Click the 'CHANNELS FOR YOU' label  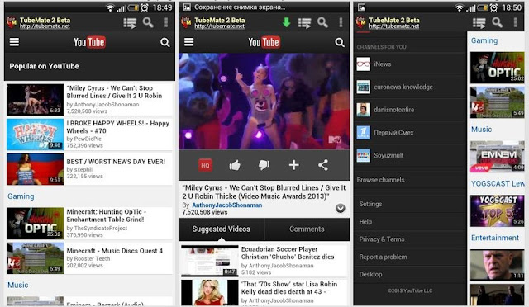pos(382,47)
